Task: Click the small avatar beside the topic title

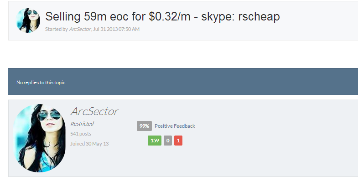Action: (x=28, y=20)
